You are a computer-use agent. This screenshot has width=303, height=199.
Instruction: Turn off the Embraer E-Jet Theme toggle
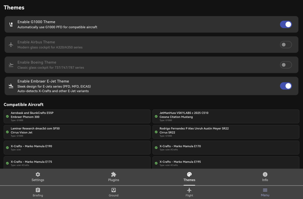coord(286,86)
